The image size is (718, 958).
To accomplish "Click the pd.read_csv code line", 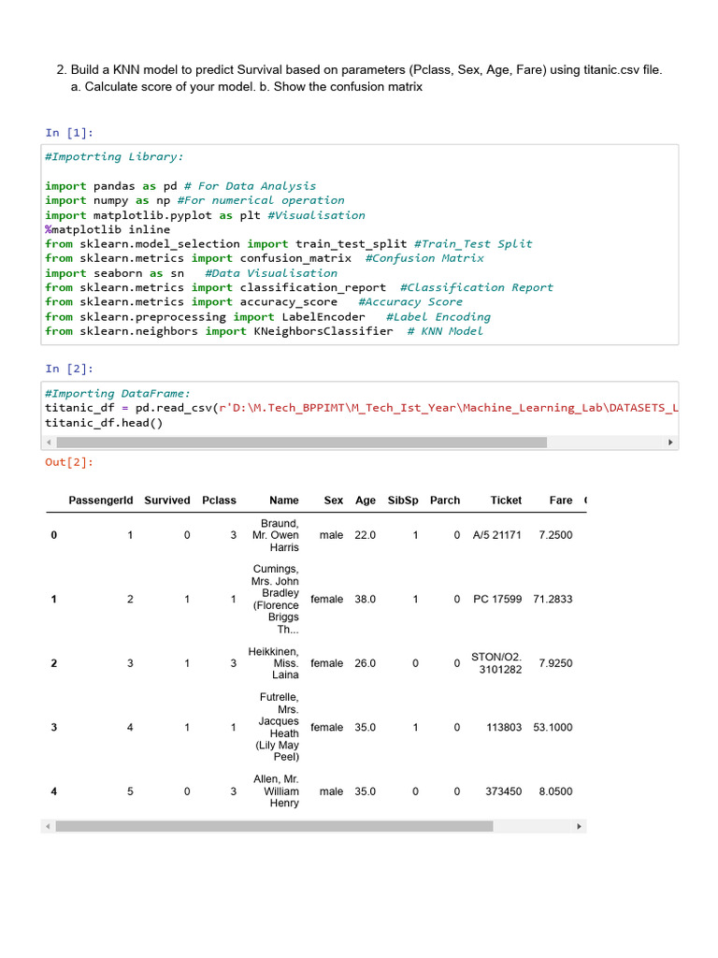I will 362,408.
